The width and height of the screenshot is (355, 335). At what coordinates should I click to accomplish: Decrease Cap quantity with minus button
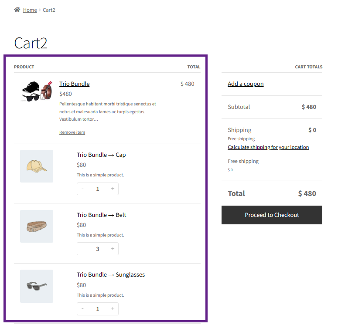tap(82, 189)
